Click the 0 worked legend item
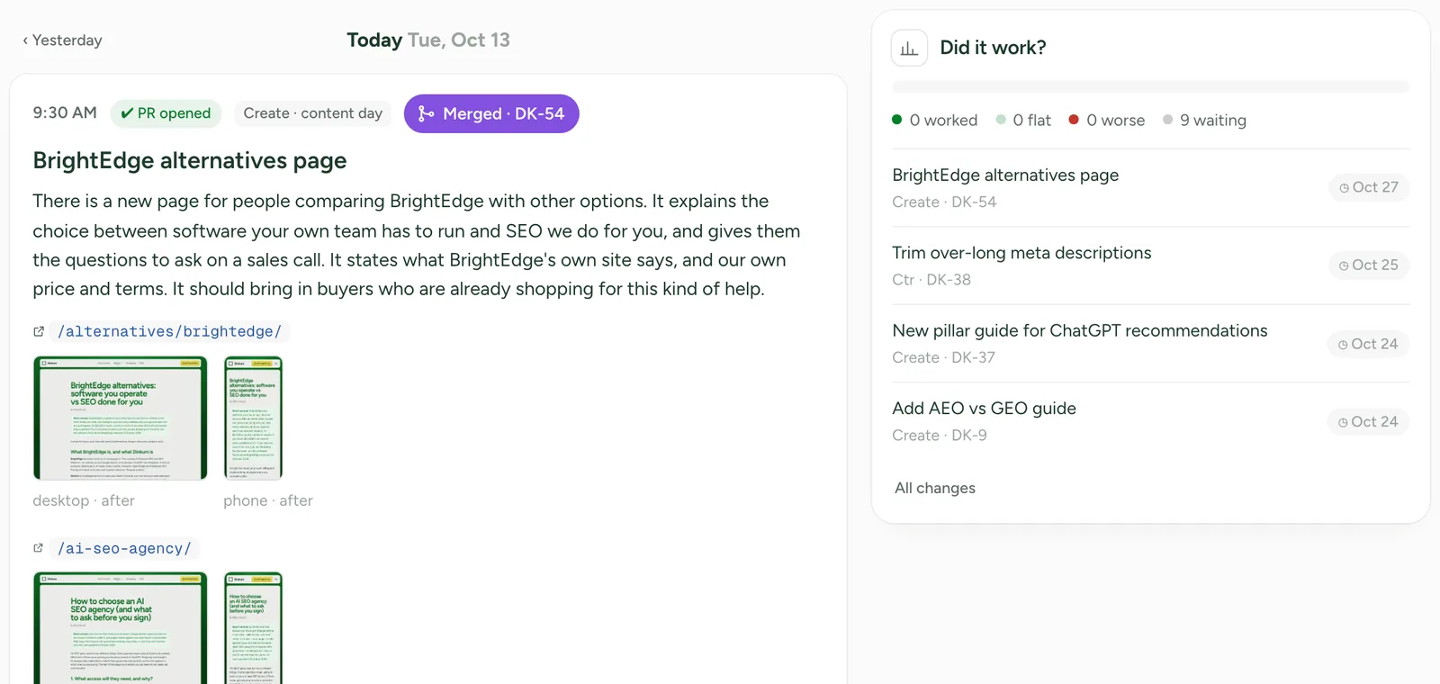 [x=934, y=120]
